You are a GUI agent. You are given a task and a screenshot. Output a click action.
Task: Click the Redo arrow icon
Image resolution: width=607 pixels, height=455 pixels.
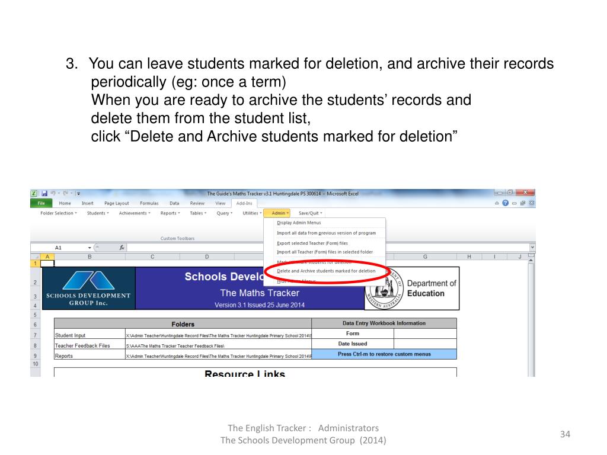point(65,193)
